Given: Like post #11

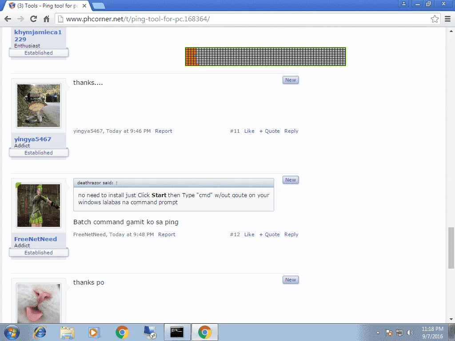Looking at the screenshot, I should (249, 131).
